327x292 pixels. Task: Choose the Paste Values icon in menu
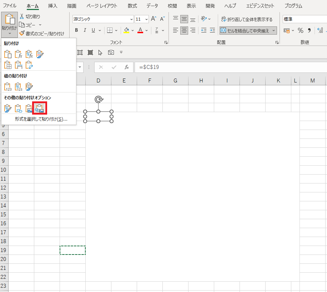pyautogui.click(x=7, y=86)
